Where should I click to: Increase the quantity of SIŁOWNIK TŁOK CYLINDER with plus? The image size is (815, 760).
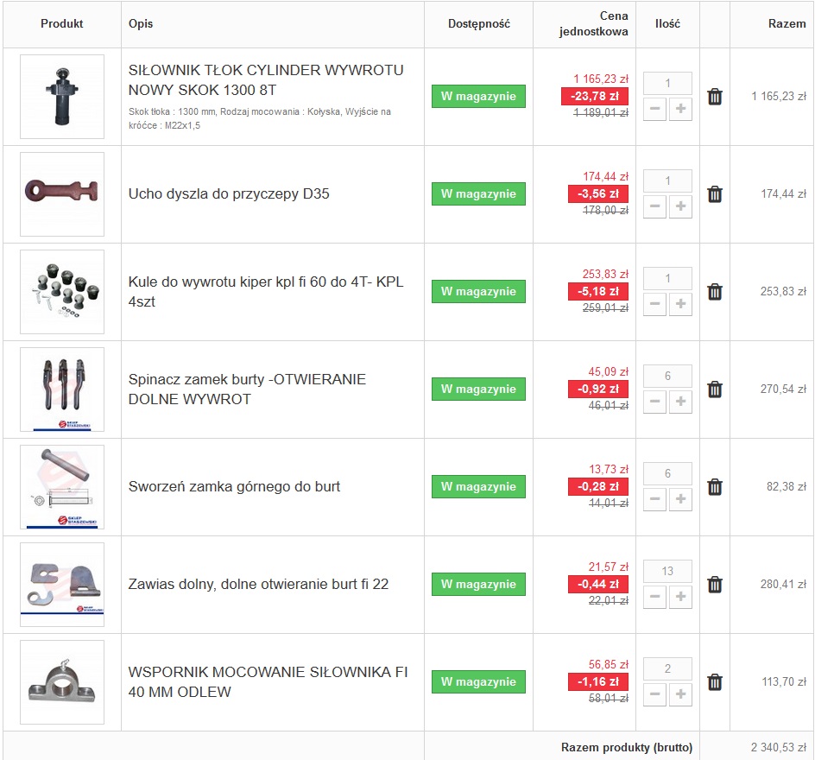point(680,109)
